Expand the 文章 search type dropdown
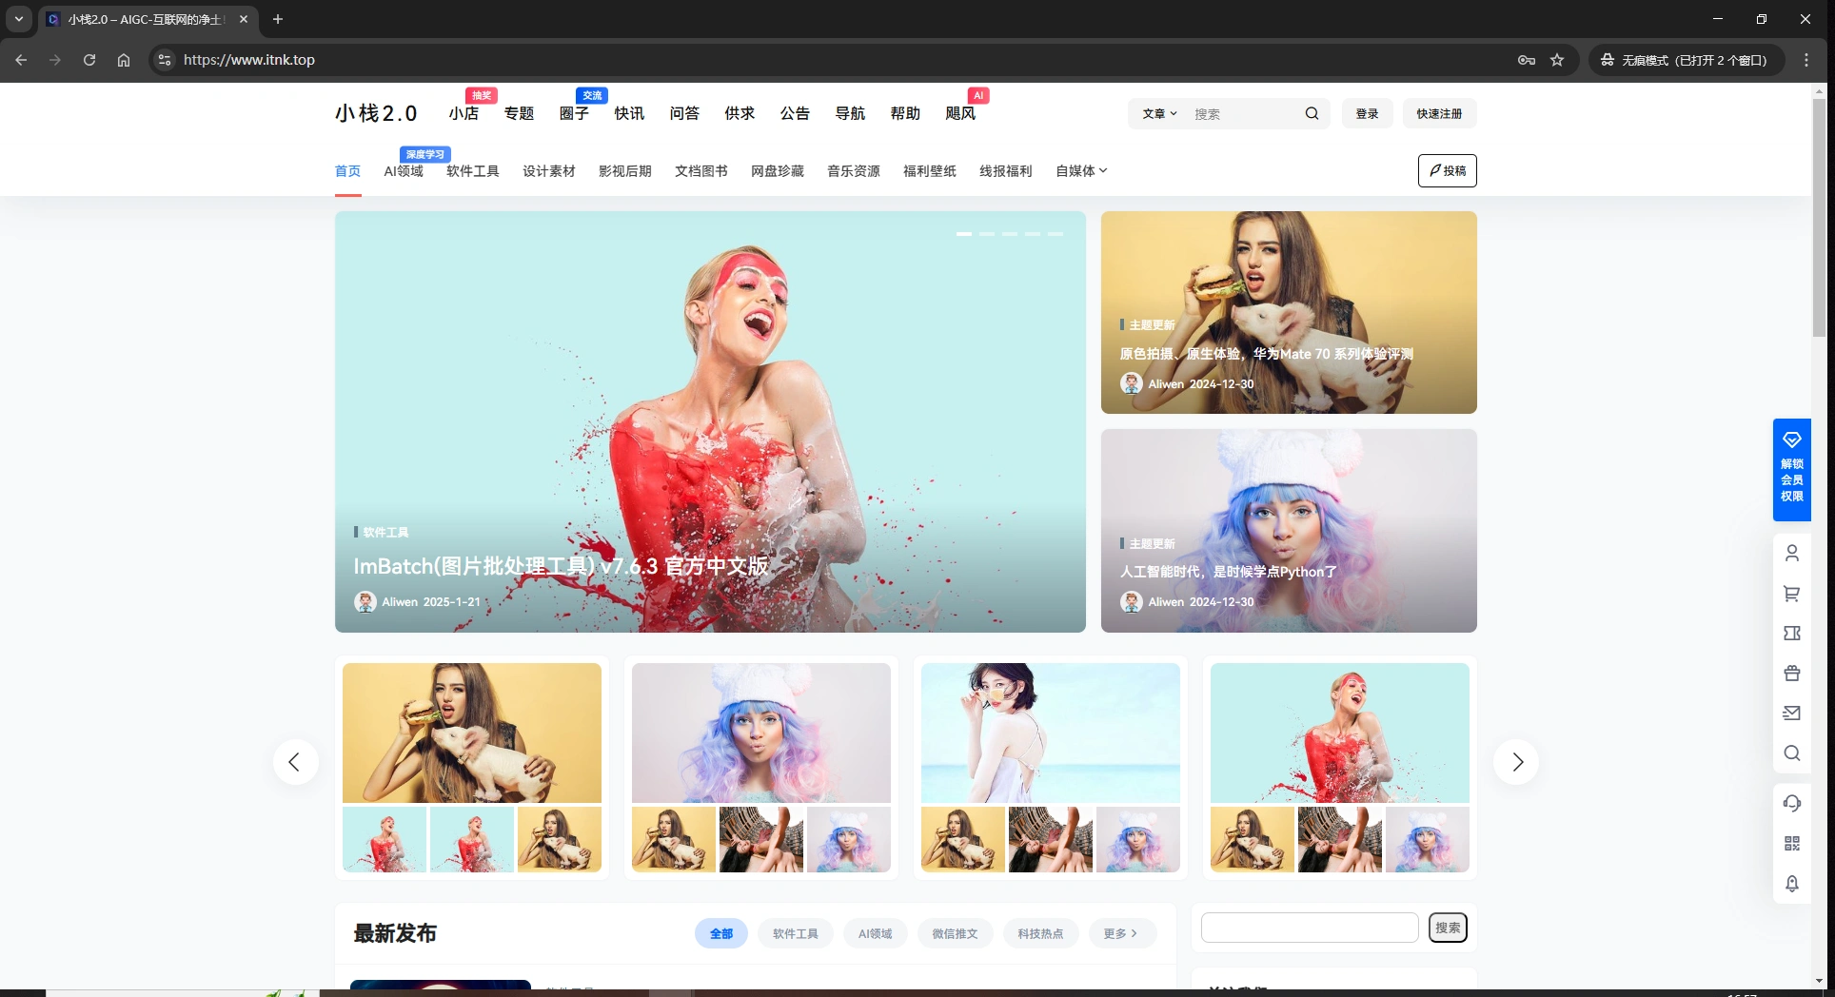This screenshot has height=997, width=1835. coord(1159,113)
